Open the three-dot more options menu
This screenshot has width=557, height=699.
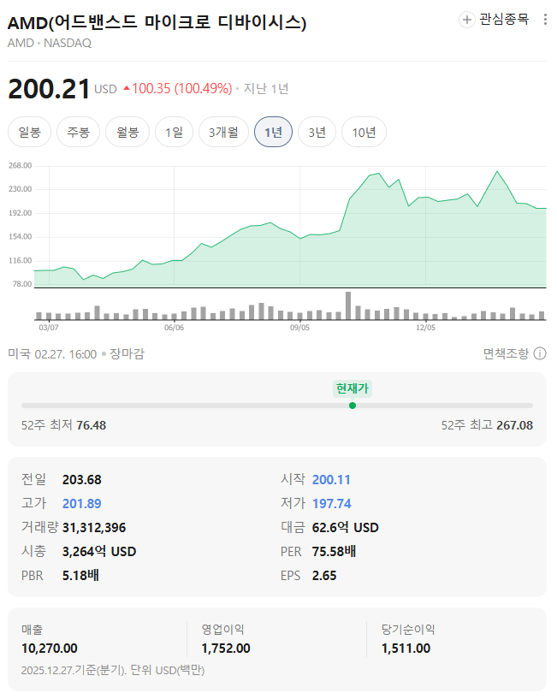pyautogui.click(x=545, y=19)
